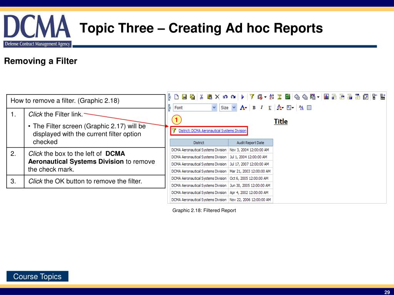Click the District column header
Screen dimensions: 394x295
(x=199, y=143)
